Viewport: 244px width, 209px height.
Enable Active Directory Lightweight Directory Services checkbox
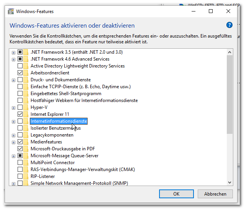pos(20,66)
